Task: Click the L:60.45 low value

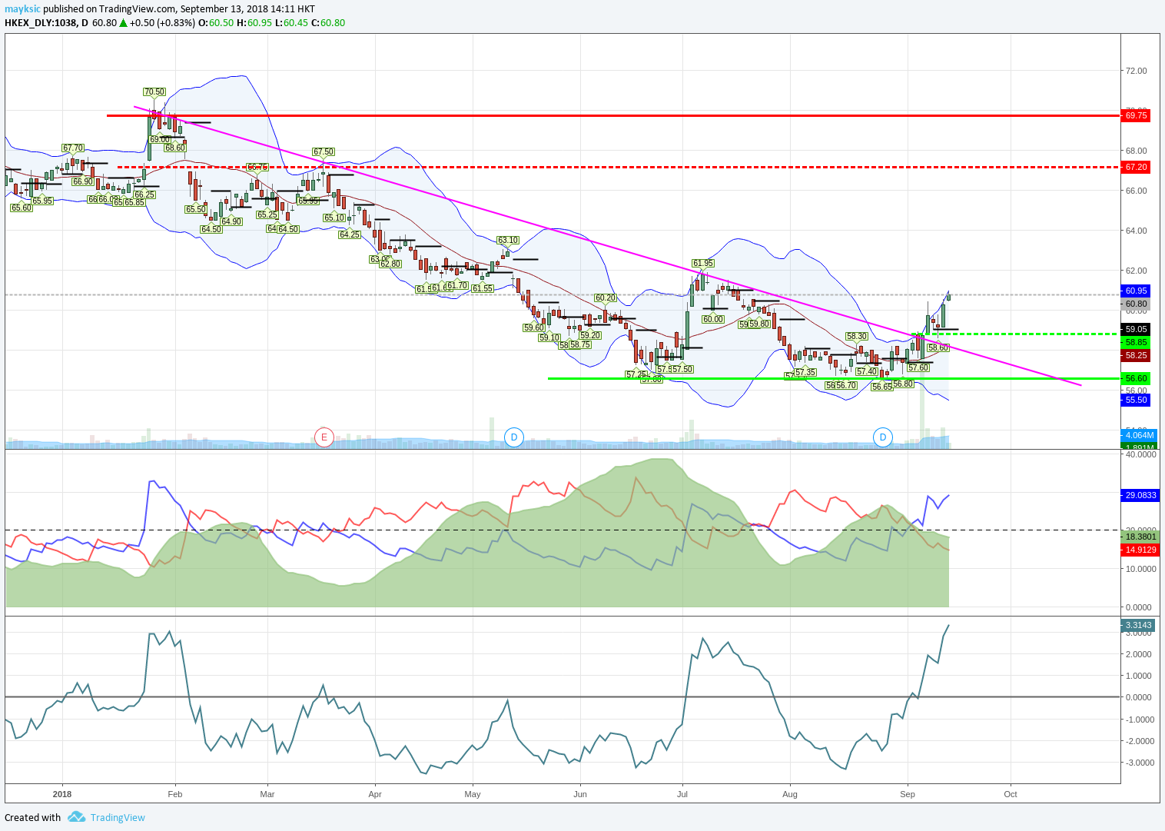Action: coord(291,23)
